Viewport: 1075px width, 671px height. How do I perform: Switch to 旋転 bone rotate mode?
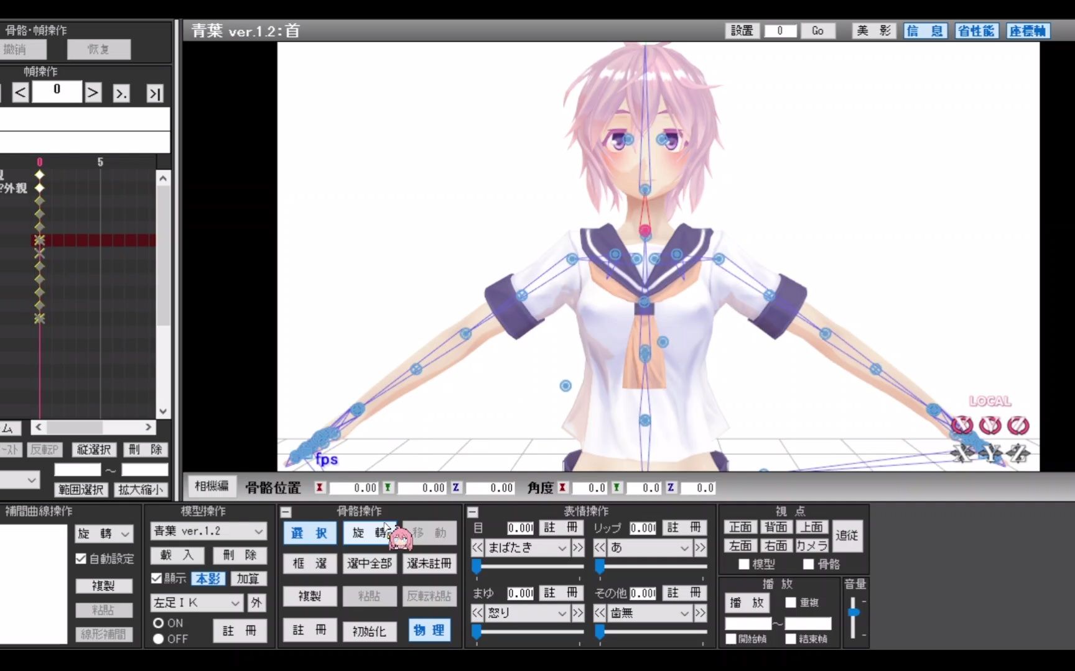pyautogui.click(x=369, y=533)
